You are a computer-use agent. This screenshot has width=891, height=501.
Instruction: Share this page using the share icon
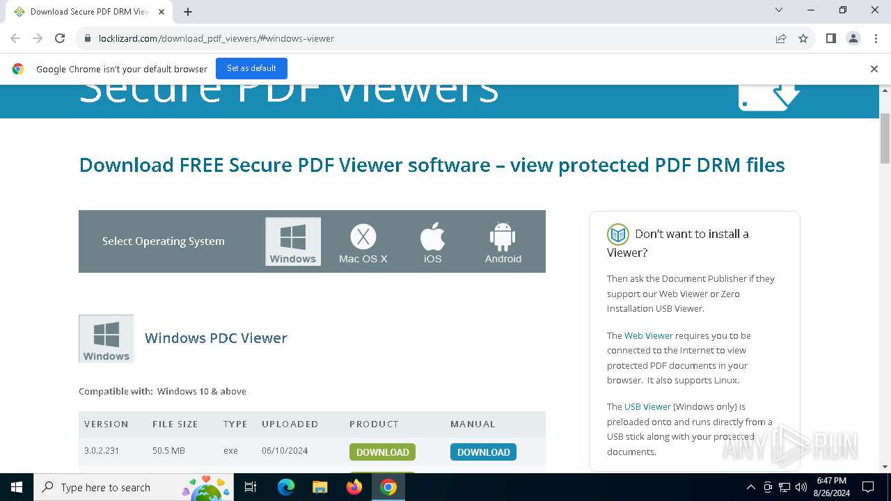(x=781, y=38)
